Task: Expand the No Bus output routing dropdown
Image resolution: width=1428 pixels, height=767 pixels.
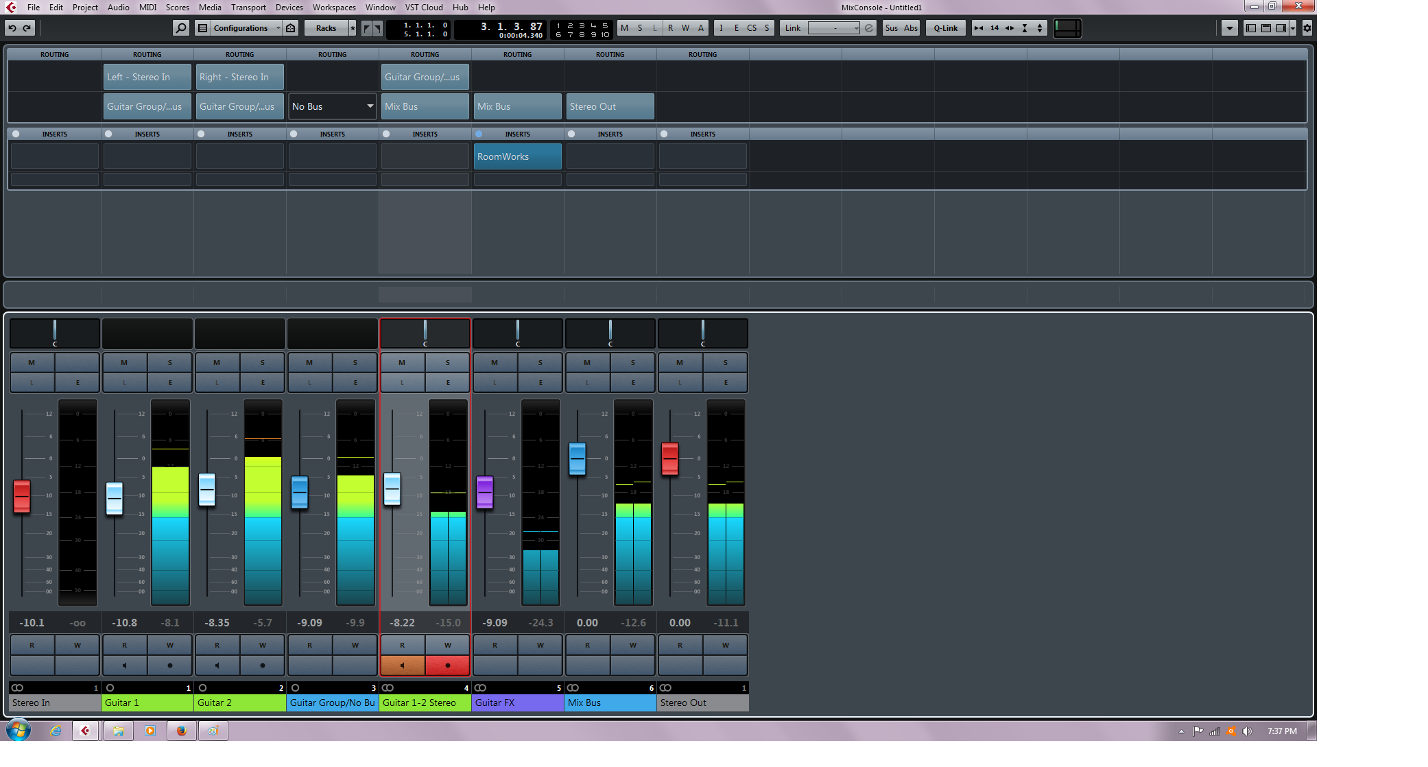Action: [333, 106]
